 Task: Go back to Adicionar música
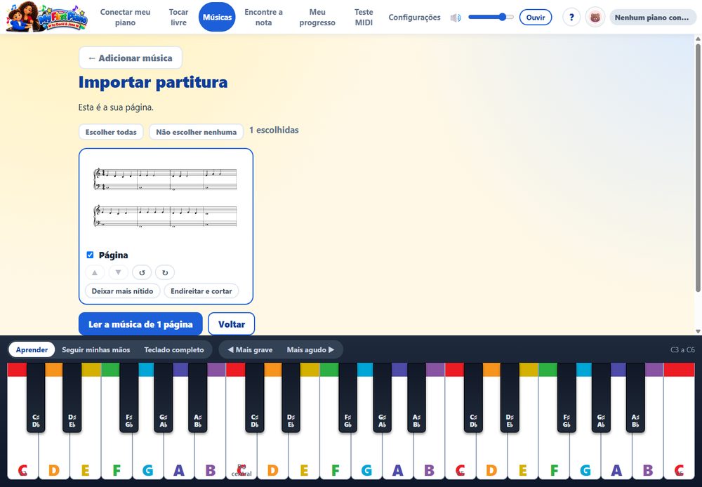tap(131, 58)
